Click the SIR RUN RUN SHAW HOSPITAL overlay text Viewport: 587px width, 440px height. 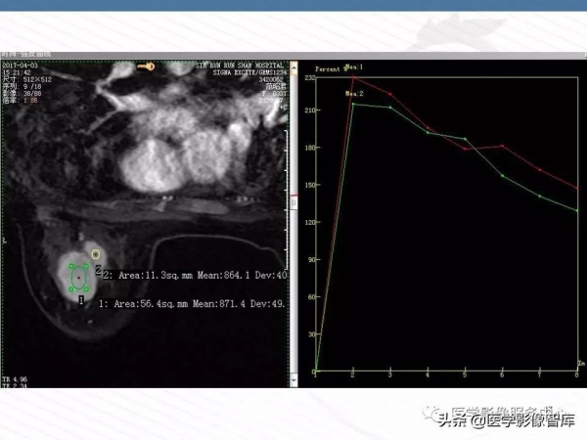[x=239, y=63]
